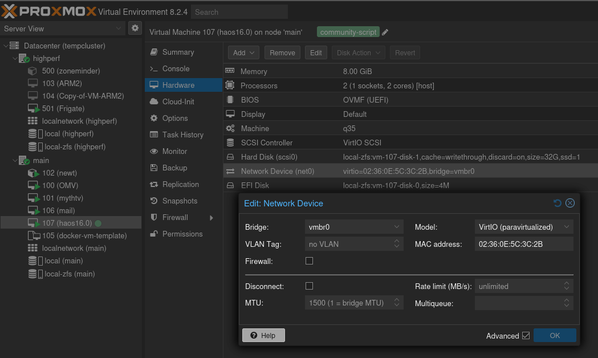Click the 105 docker-vm-template icon

pyautogui.click(x=34, y=235)
